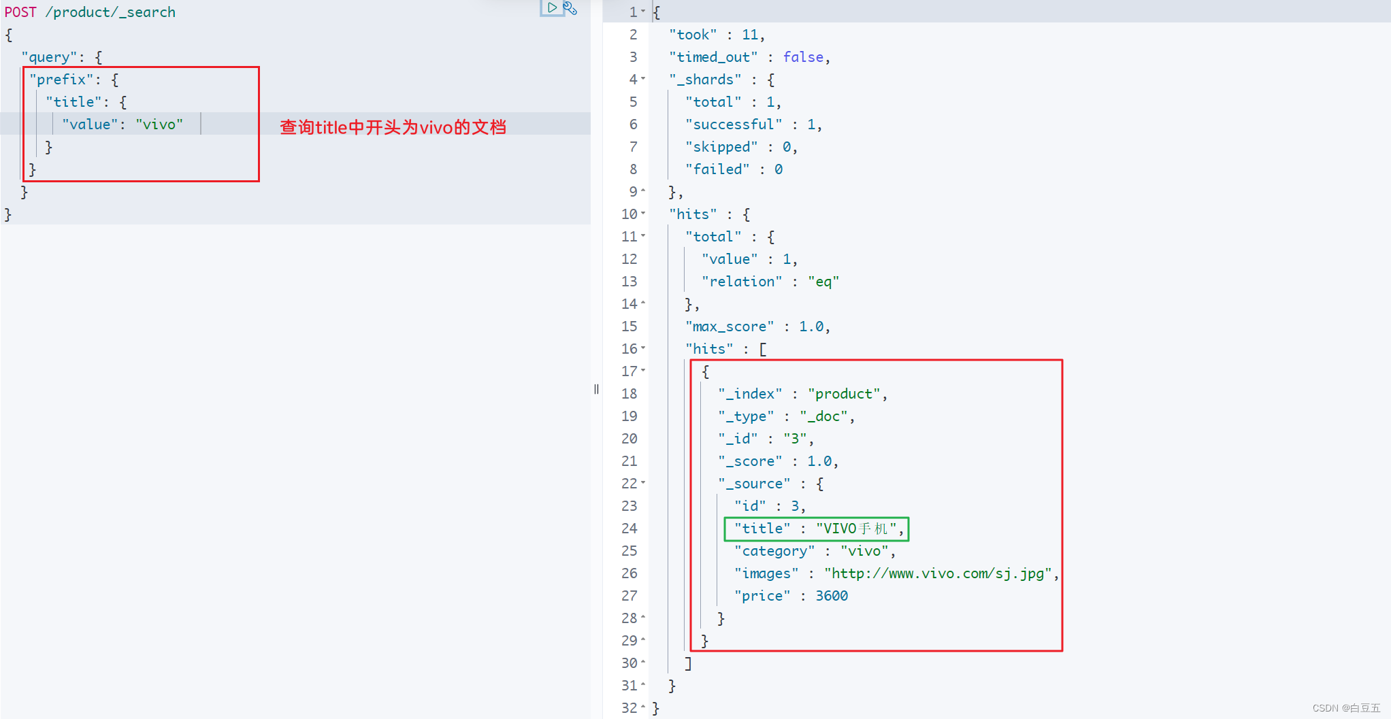Image resolution: width=1391 pixels, height=719 pixels.
Task: Click the "timed_out" false value
Action: point(803,57)
